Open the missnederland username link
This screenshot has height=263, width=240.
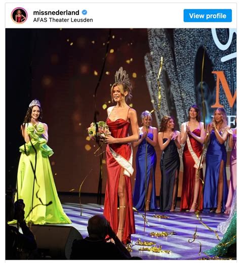[x=56, y=13]
